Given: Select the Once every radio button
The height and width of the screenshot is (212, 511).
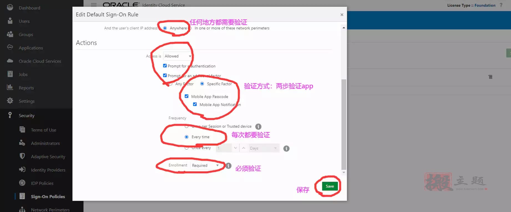Looking at the screenshot, I should pos(186,148).
